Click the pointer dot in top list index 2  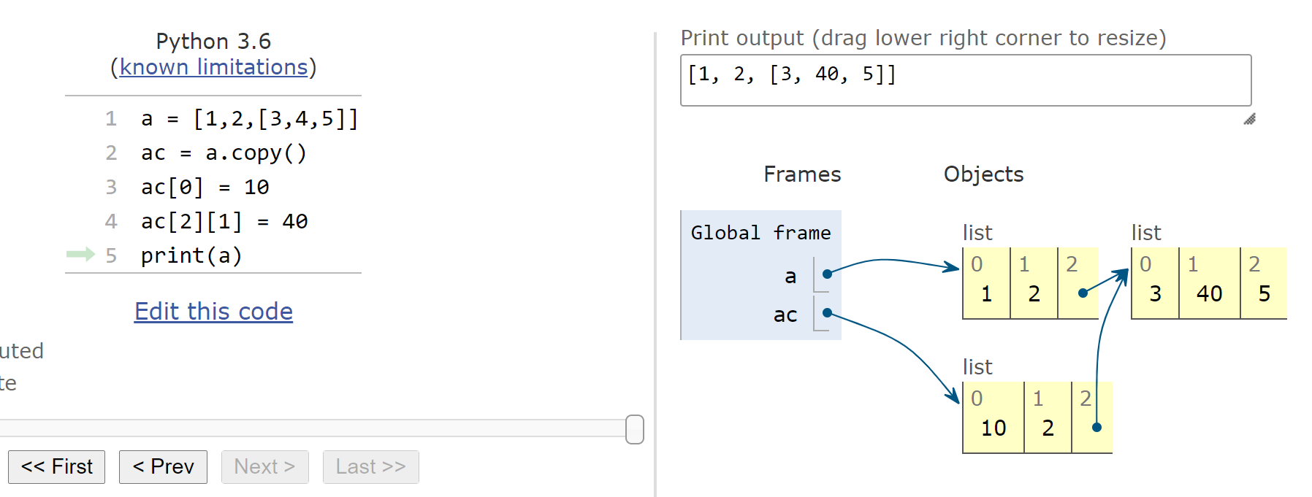[x=1083, y=293]
